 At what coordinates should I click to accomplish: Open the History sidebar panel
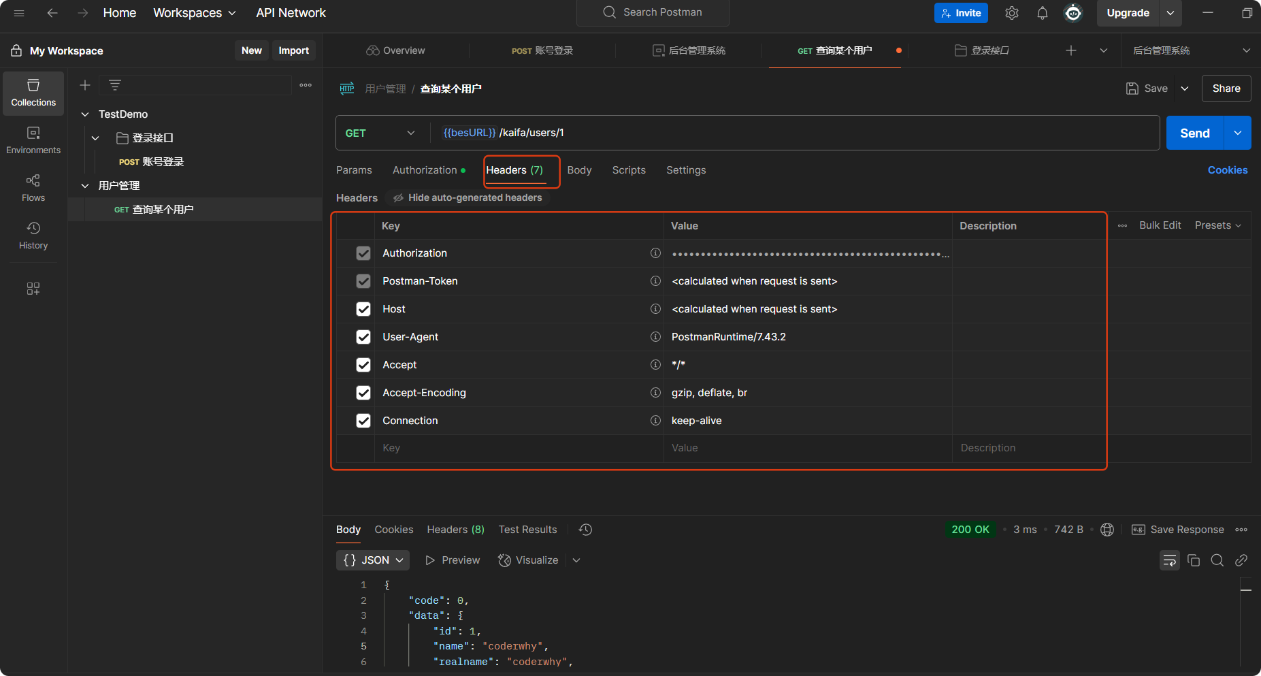tap(33, 236)
